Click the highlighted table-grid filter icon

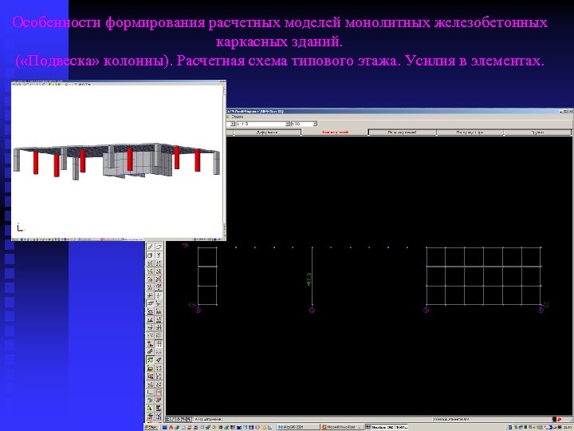(159, 343)
